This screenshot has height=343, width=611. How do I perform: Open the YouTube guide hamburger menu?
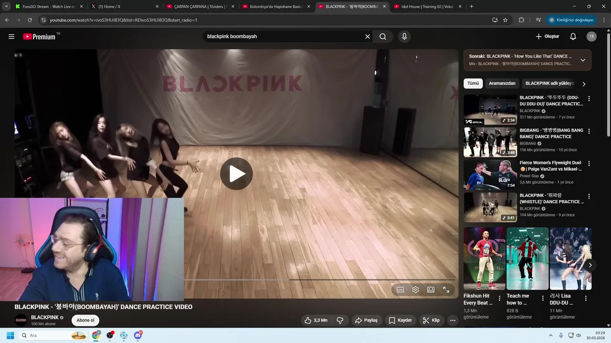coord(11,37)
